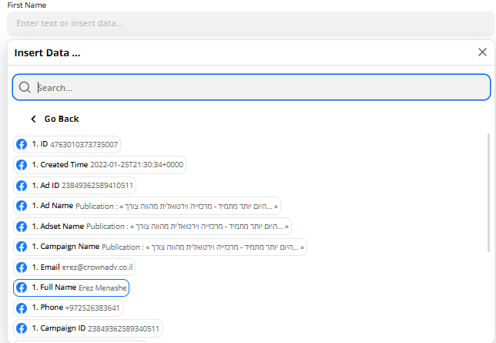This screenshot has height=343, width=496.
Task: Insert the Adset Name data pill
Action: [x=152, y=227]
